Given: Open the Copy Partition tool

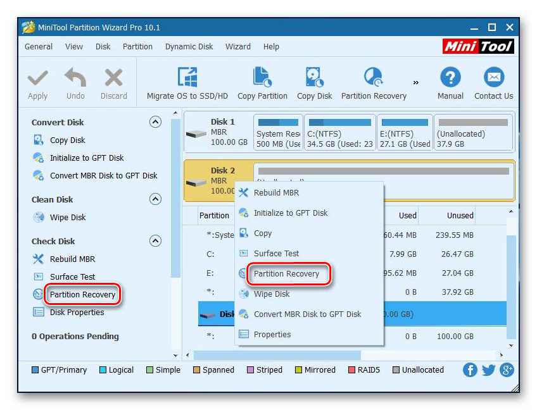Looking at the screenshot, I should coord(262,78).
